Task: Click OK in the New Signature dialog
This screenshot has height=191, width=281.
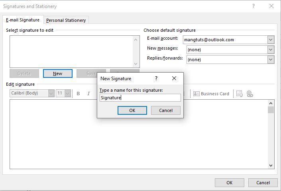Action: click(132, 110)
